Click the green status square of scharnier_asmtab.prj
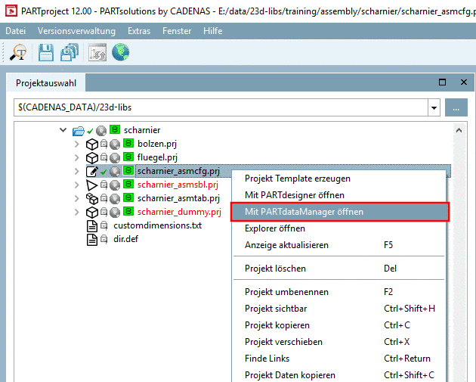Image resolution: width=476 pixels, height=382 pixels. [x=128, y=197]
